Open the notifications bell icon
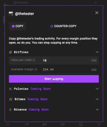Image resolution: width=107 pixels, height=127 pixels. pyautogui.click(x=81, y=124)
